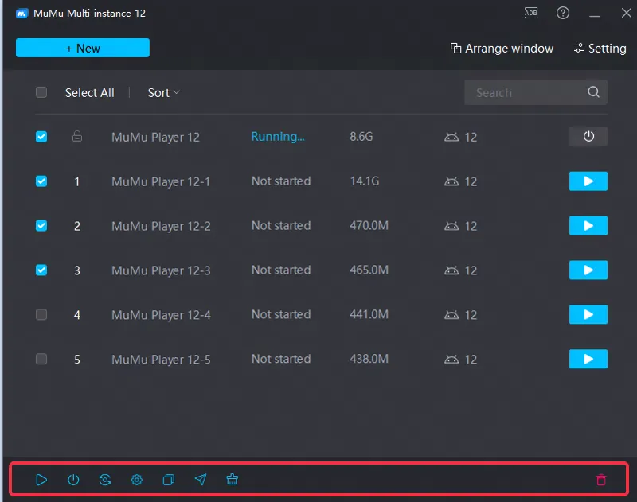This screenshot has height=502, width=637.
Task: Uncheck the MuMu Player 12-3 checkbox
Action: [41, 270]
